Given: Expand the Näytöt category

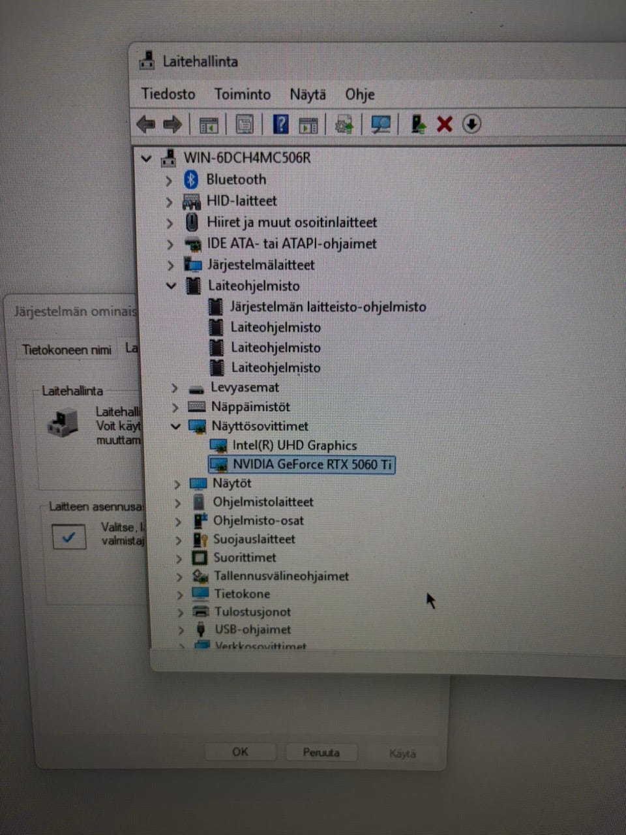Looking at the screenshot, I should pos(177,484).
